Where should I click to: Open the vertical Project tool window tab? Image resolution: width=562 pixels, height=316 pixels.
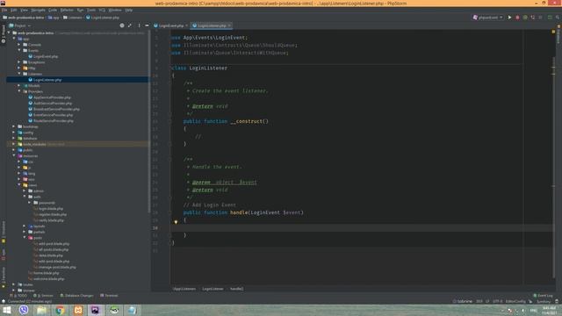[x=4, y=34]
